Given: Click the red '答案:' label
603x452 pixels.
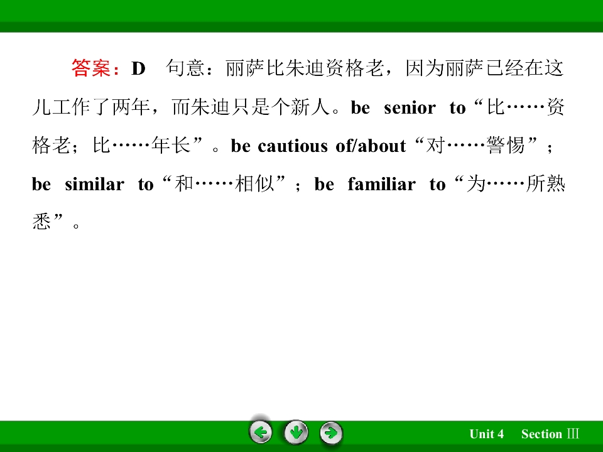Looking at the screenshot, I should coord(95,68).
